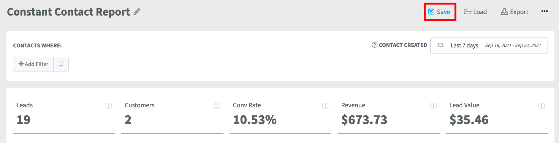This screenshot has height=143, width=559.
Task: Save the Constant Contact Report
Action: coord(440,12)
